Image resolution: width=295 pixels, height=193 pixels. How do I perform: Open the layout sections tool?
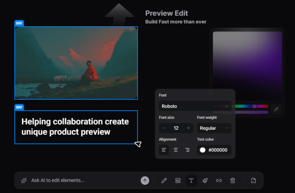[x=178, y=181]
